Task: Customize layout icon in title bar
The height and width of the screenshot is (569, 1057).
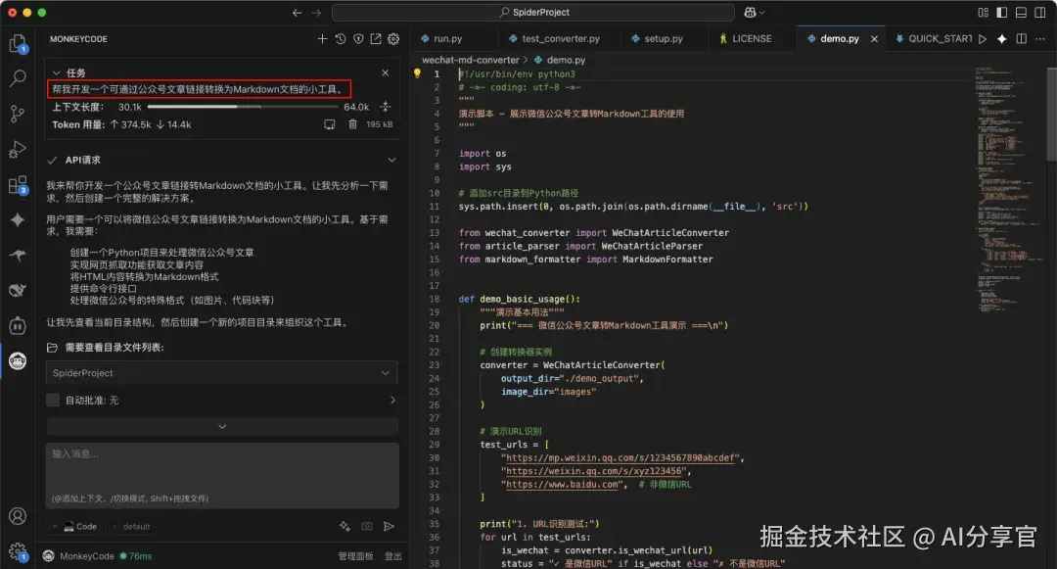Action: tap(983, 12)
